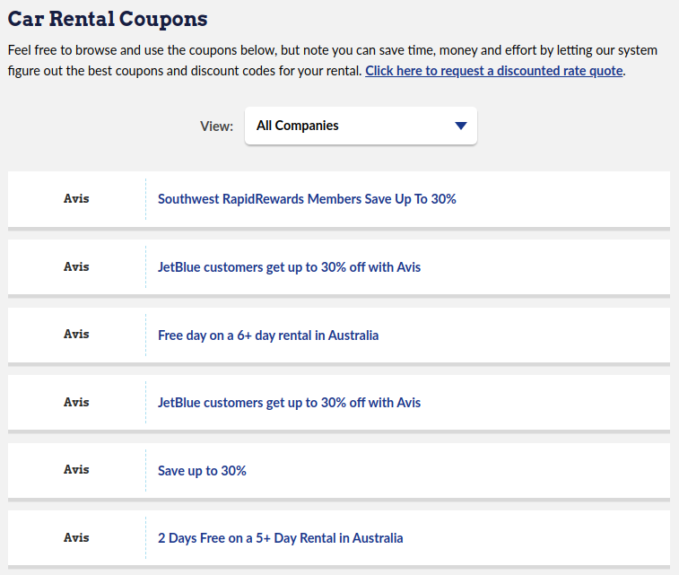Click the Avis label in the Save up to 30% row
The height and width of the screenshot is (575, 679).
76,469
